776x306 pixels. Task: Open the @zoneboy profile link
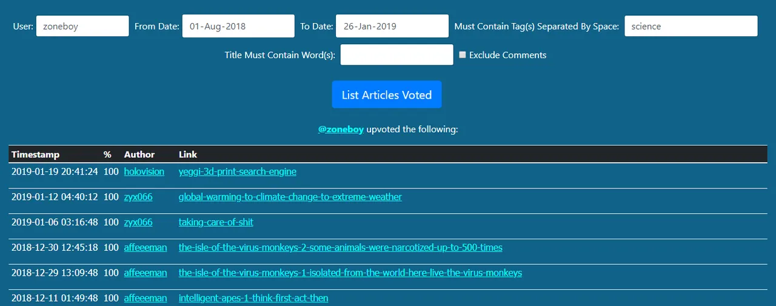pyautogui.click(x=341, y=129)
